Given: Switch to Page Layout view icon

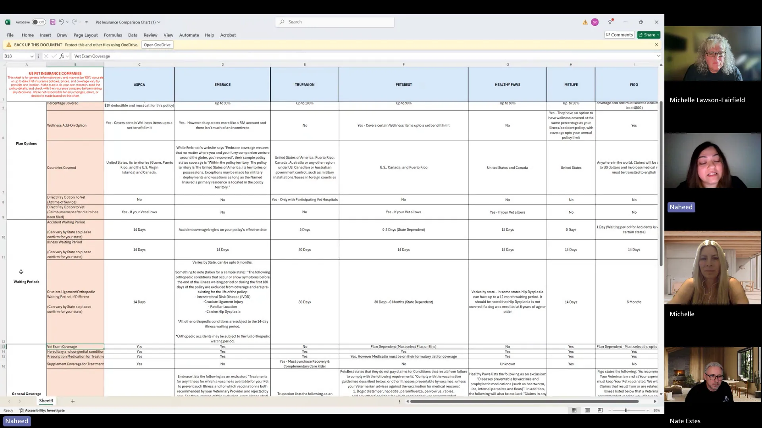Looking at the screenshot, I should (587, 410).
